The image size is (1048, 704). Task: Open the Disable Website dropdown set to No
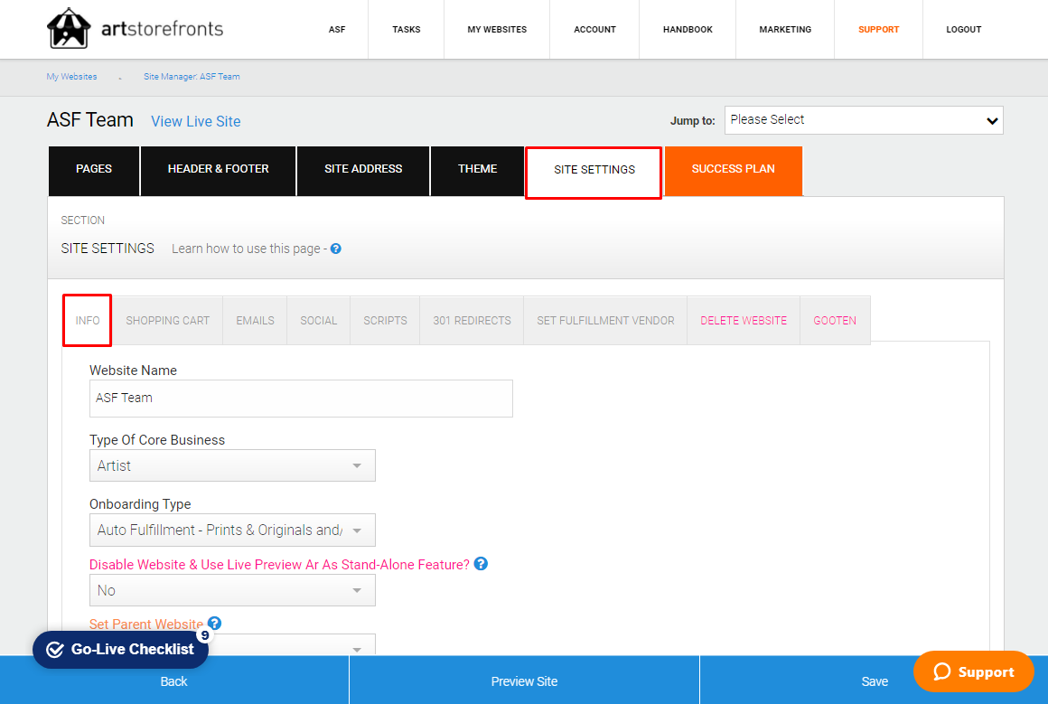pos(232,590)
